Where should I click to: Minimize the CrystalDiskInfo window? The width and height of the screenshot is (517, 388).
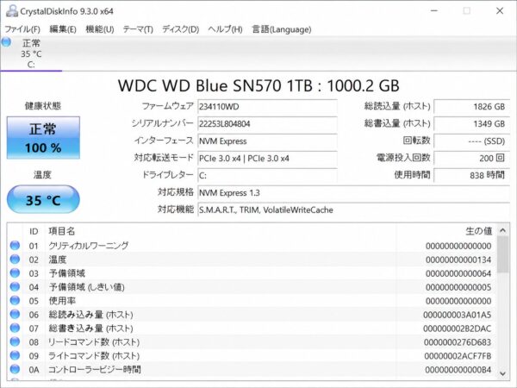(x=434, y=11)
